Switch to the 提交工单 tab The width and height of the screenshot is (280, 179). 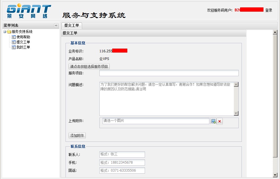(71, 26)
